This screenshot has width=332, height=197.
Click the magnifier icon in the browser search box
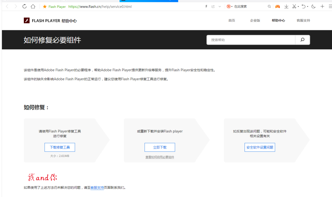(269, 6)
